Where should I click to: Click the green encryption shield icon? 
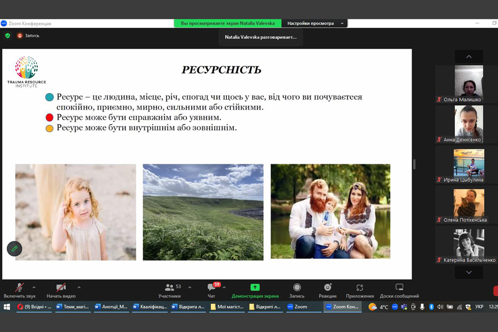pyautogui.click(x=8, y=35)
